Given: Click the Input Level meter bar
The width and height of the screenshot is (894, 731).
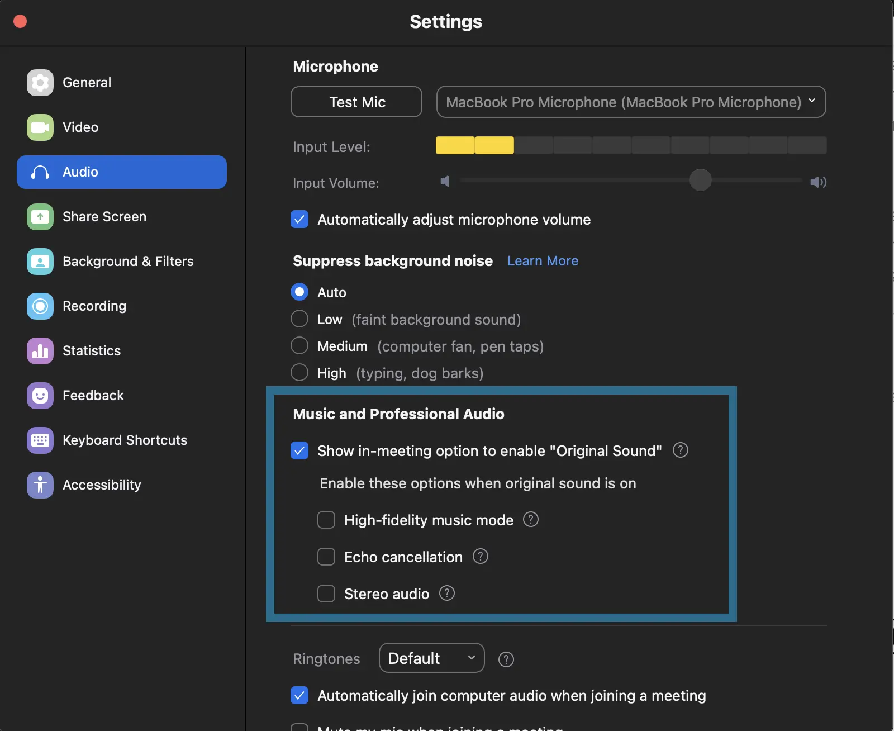Looking at the screenshot, I should coord(631,145).
